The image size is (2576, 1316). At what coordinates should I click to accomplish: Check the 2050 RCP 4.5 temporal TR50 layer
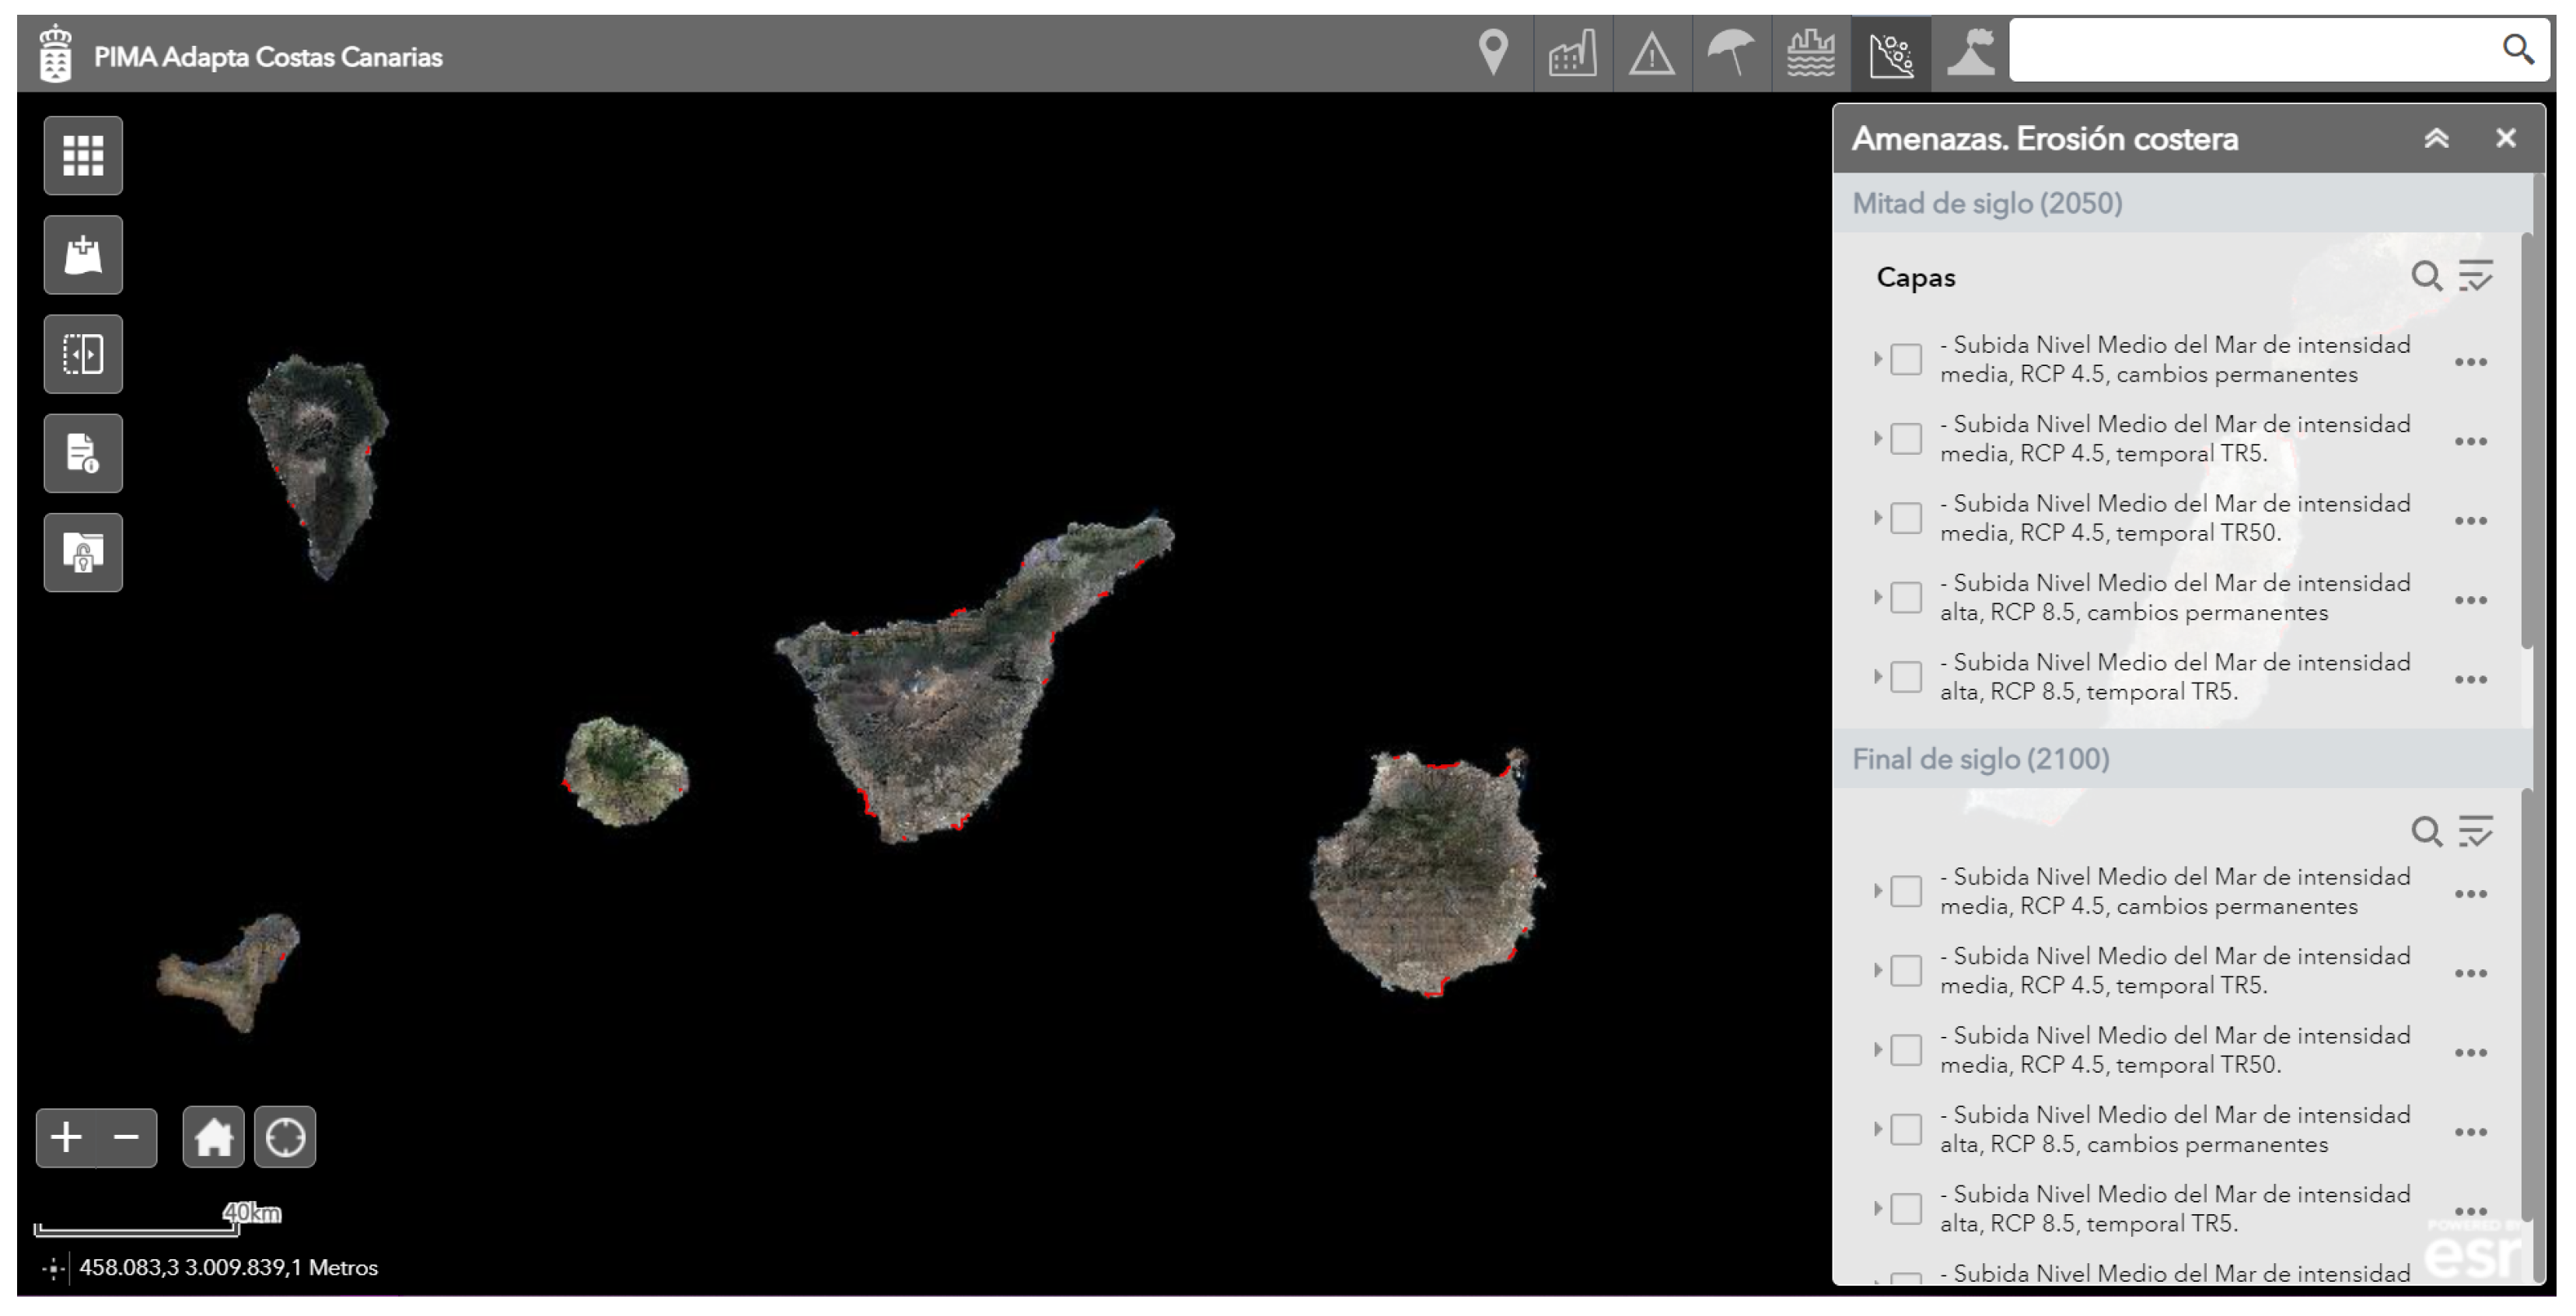1906,518
